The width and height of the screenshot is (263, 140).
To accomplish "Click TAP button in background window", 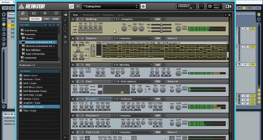I will 5,8.
